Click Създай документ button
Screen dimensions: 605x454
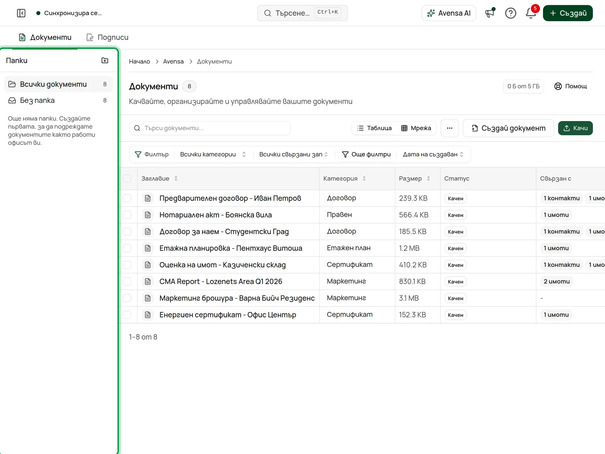coord(509,128)
